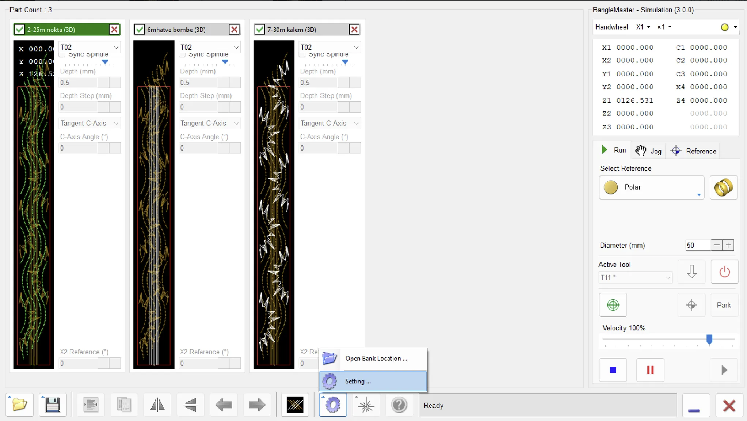
Task: Click the green crosshair target icon
Action: tap(613, 305)
